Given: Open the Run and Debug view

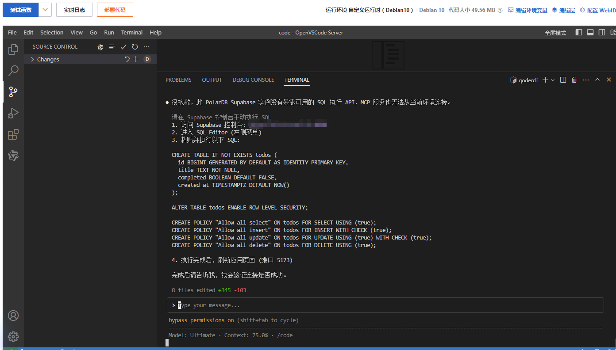Looking at the screenshot, I should 13,113.
